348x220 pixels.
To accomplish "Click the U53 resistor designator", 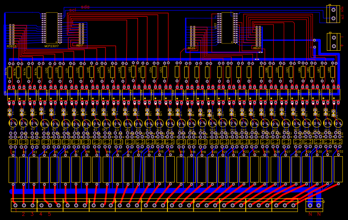I will point(161,70).
